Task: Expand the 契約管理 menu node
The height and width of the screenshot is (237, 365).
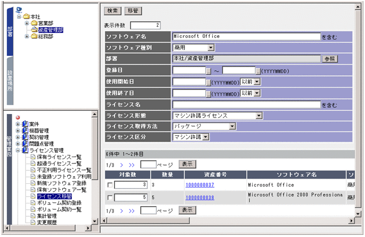Action: [18, 137]
